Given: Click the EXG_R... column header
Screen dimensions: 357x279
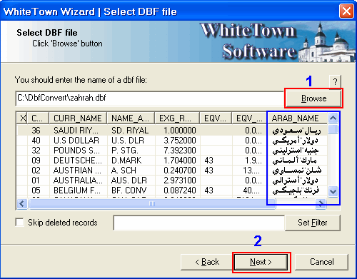Looking at the screenshot, I should [177, 118].
